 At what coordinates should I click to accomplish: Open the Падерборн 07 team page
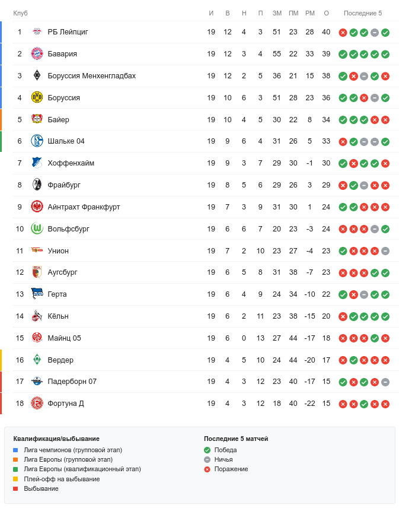pyautogui.click(x=72, y=382)
